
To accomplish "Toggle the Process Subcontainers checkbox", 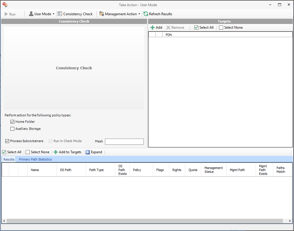I will click(7, 141).
